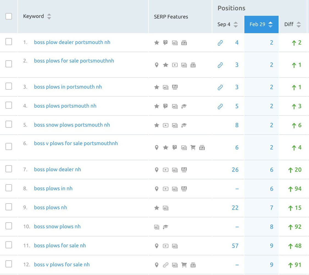Click Feb 29 position 7 for boss plows nh
Image resolution: width=309 pixels, height=275 pixels.
click(x=272, y=208)
